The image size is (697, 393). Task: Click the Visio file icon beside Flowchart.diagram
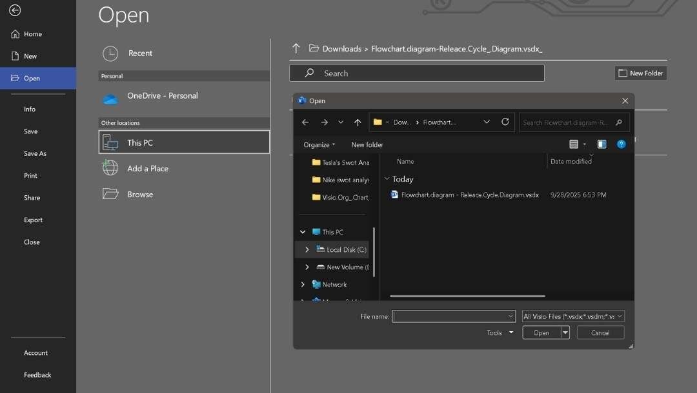[394, 194]
